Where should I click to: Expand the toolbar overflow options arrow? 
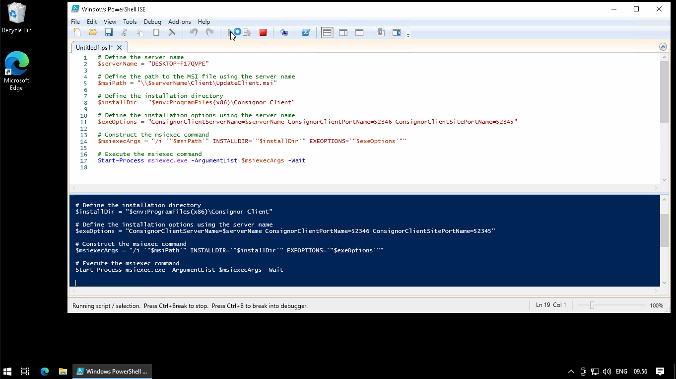(x=408, y=35)
